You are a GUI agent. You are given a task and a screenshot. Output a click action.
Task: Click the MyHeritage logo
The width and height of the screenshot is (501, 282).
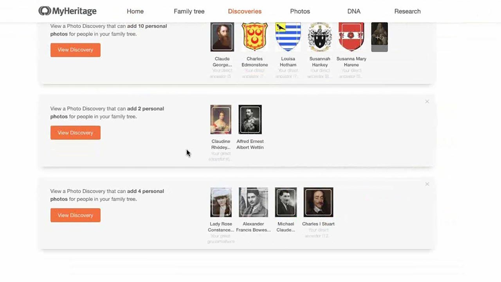tap(67, 11)
